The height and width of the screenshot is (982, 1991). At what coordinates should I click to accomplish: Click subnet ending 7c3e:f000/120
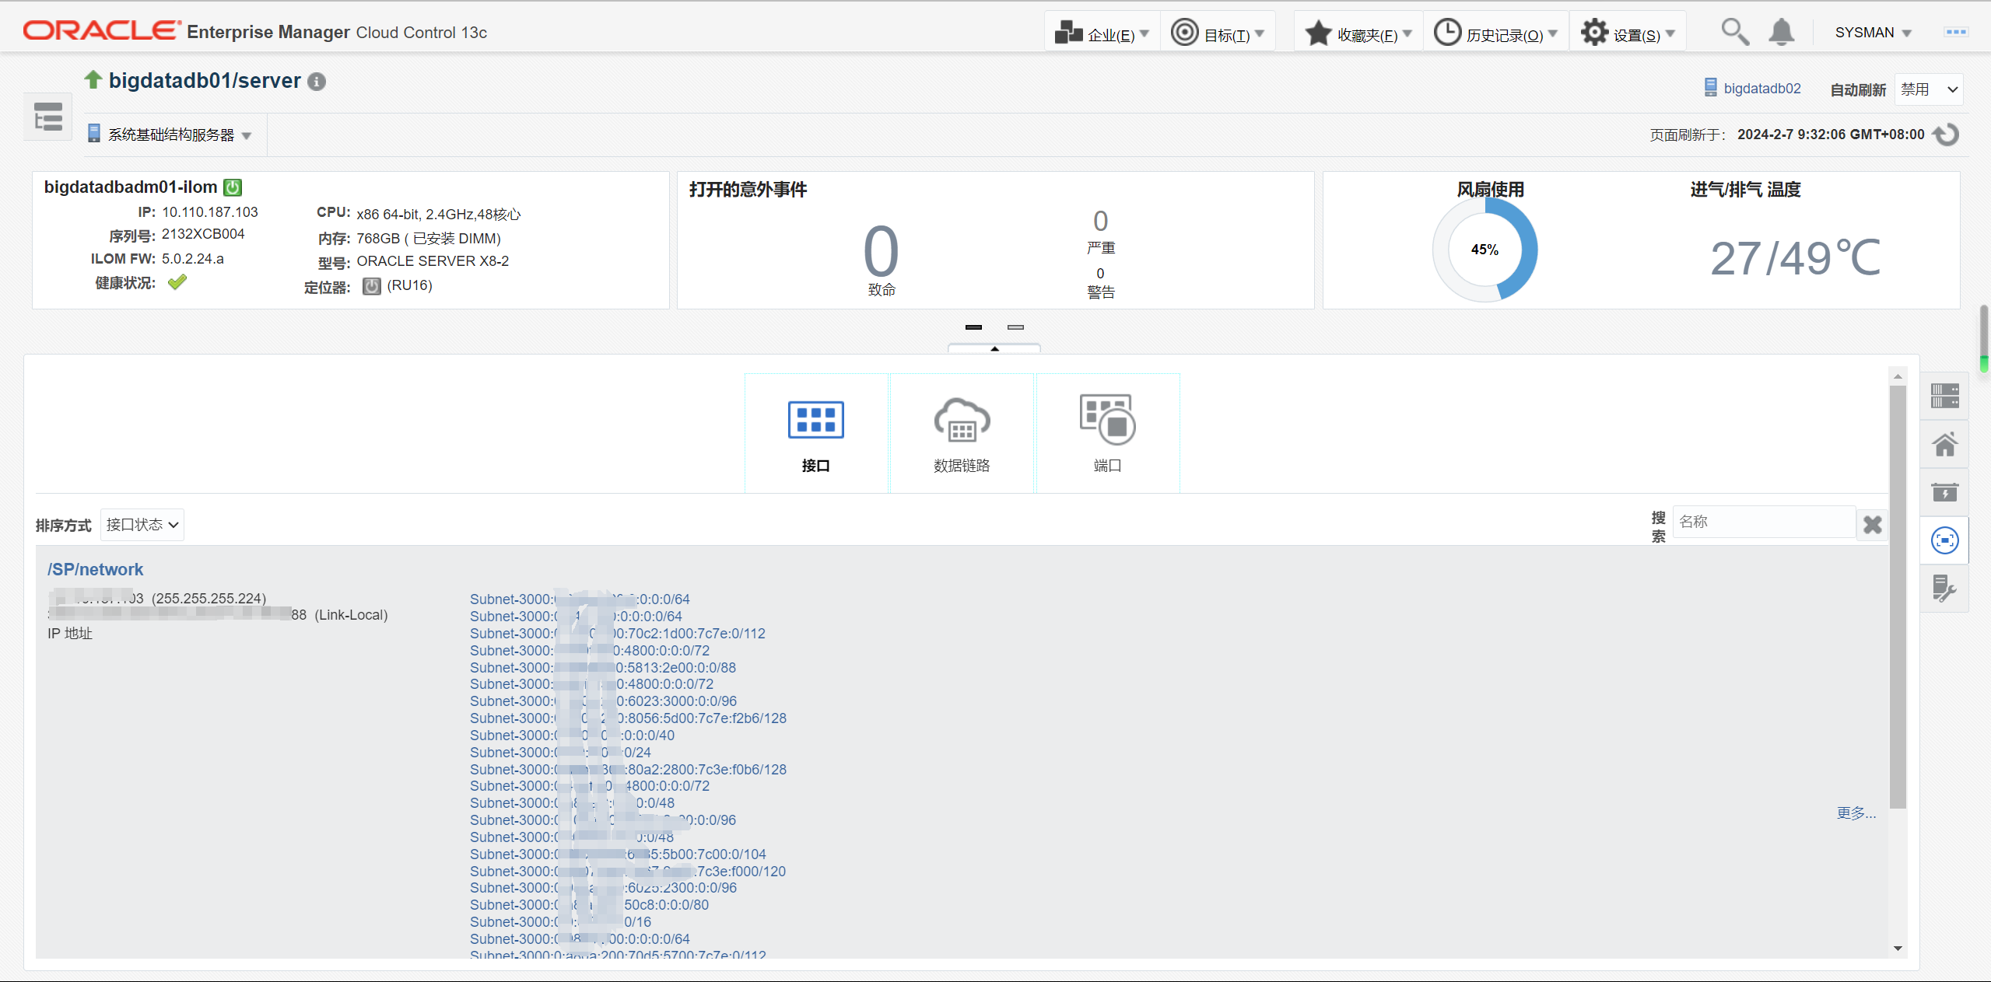[628, 872]
